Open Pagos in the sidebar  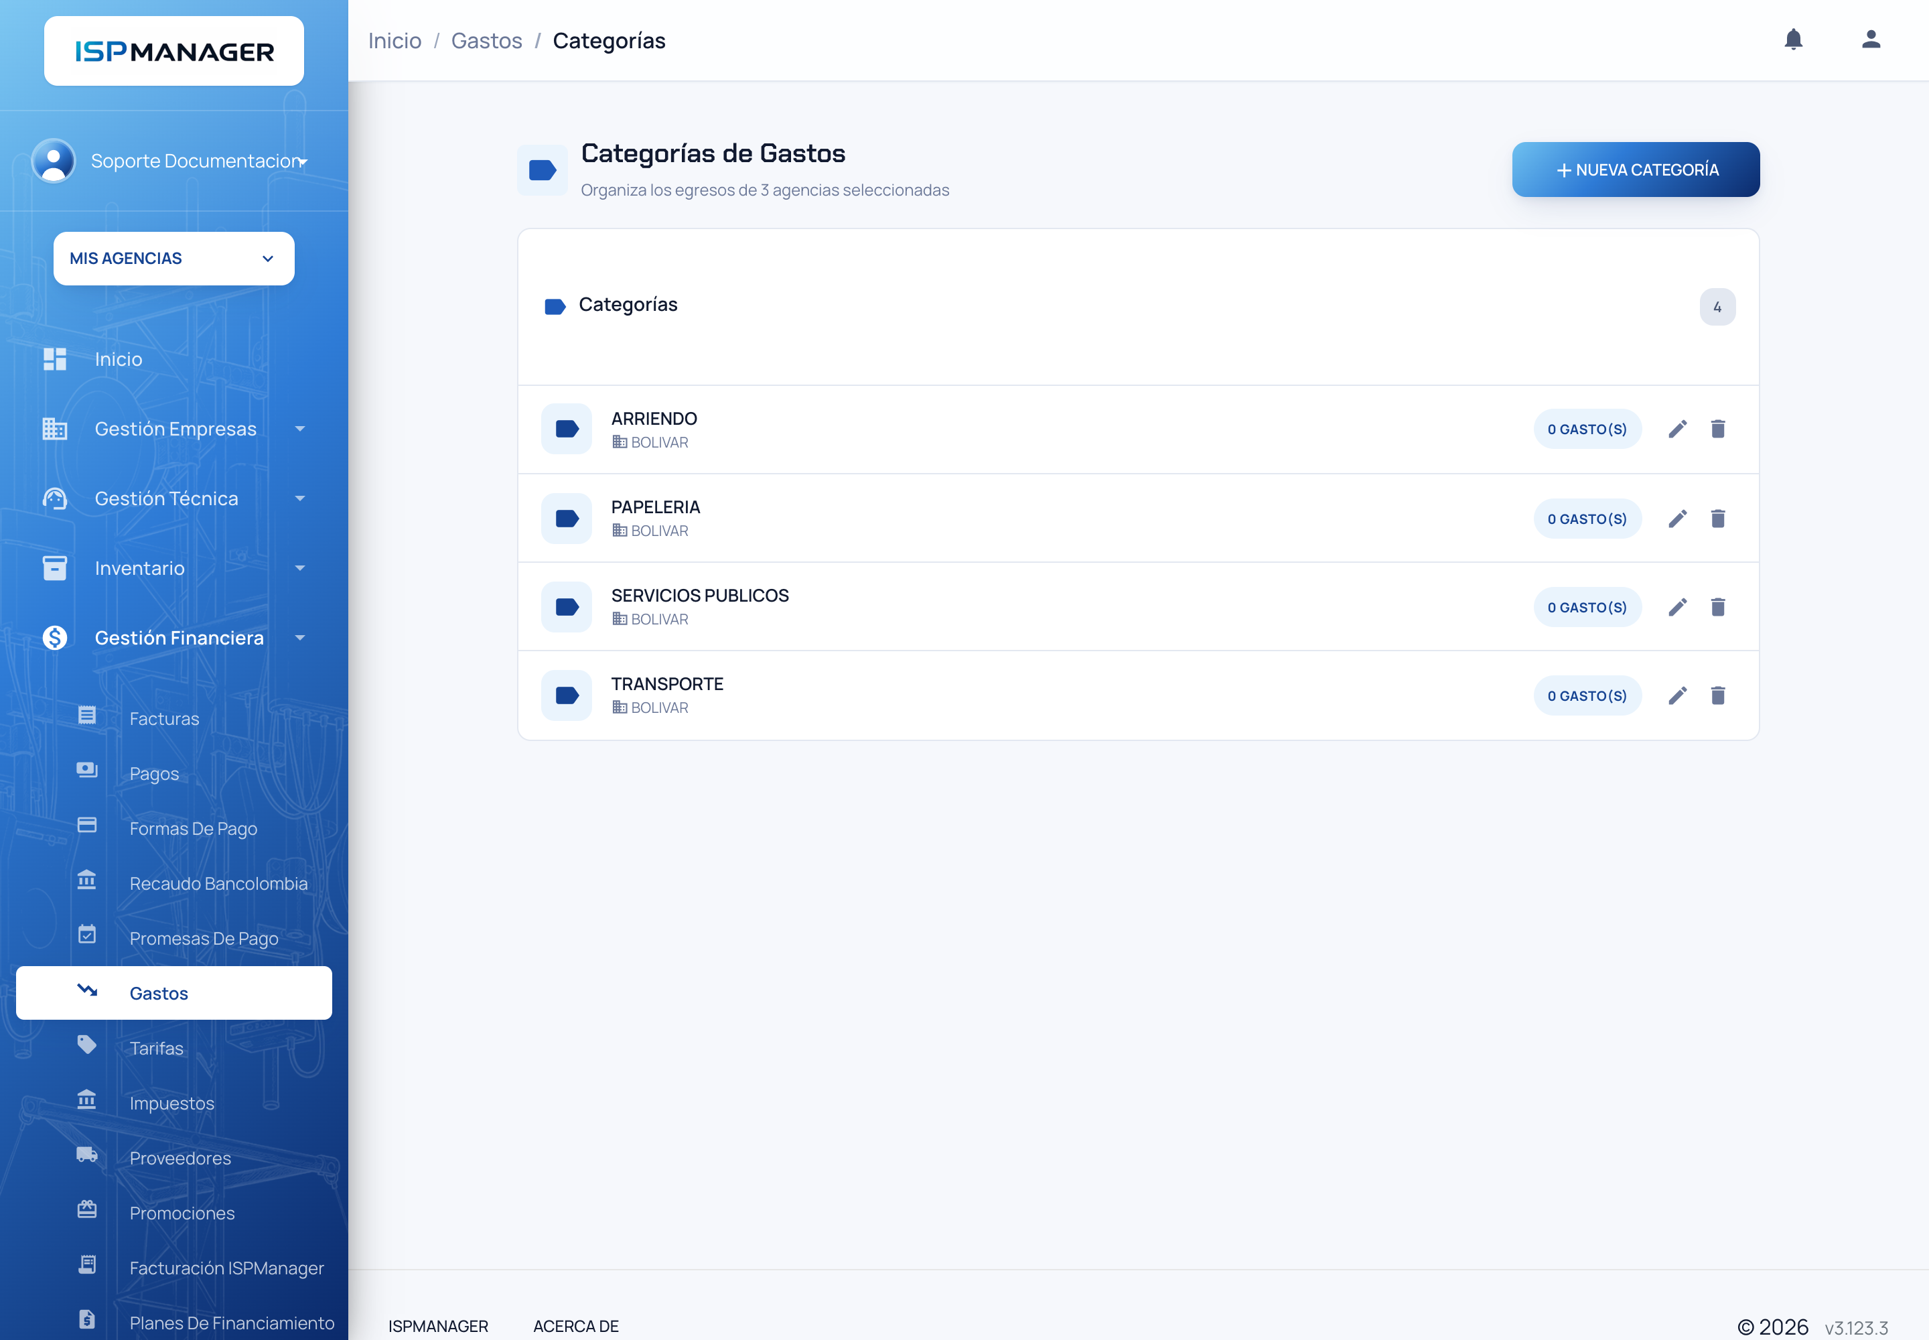click(x=173, y=773)
